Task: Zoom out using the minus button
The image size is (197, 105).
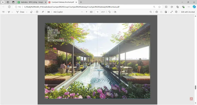Action: (x=82, y=12)
